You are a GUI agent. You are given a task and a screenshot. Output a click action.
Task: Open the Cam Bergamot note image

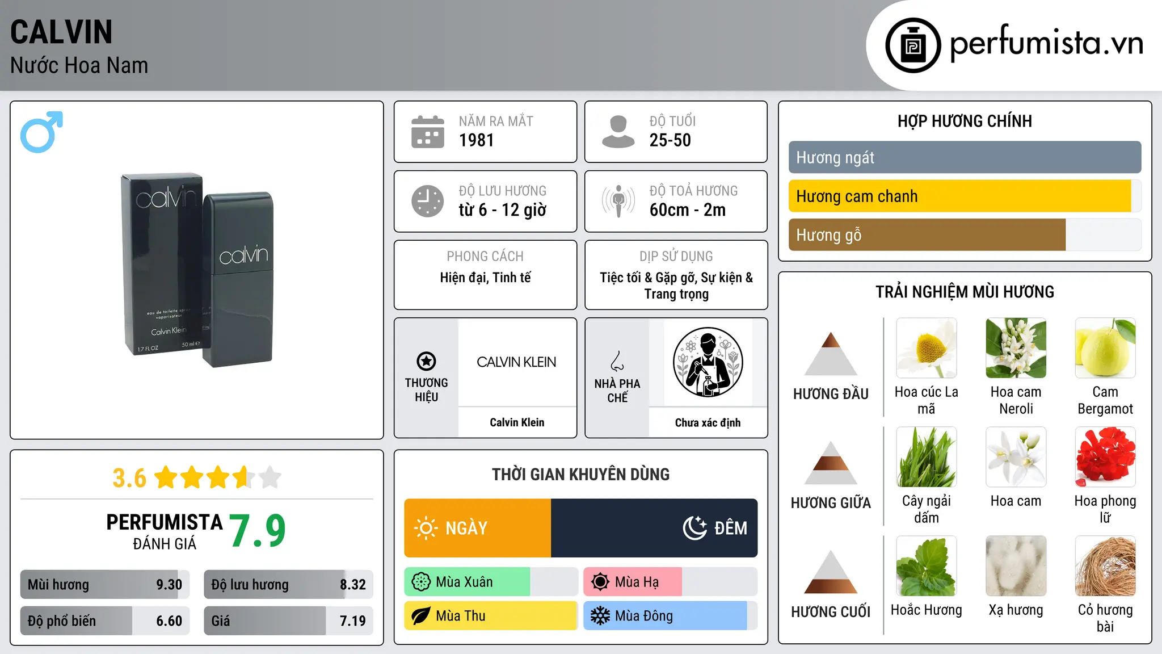pos(1105,348)
